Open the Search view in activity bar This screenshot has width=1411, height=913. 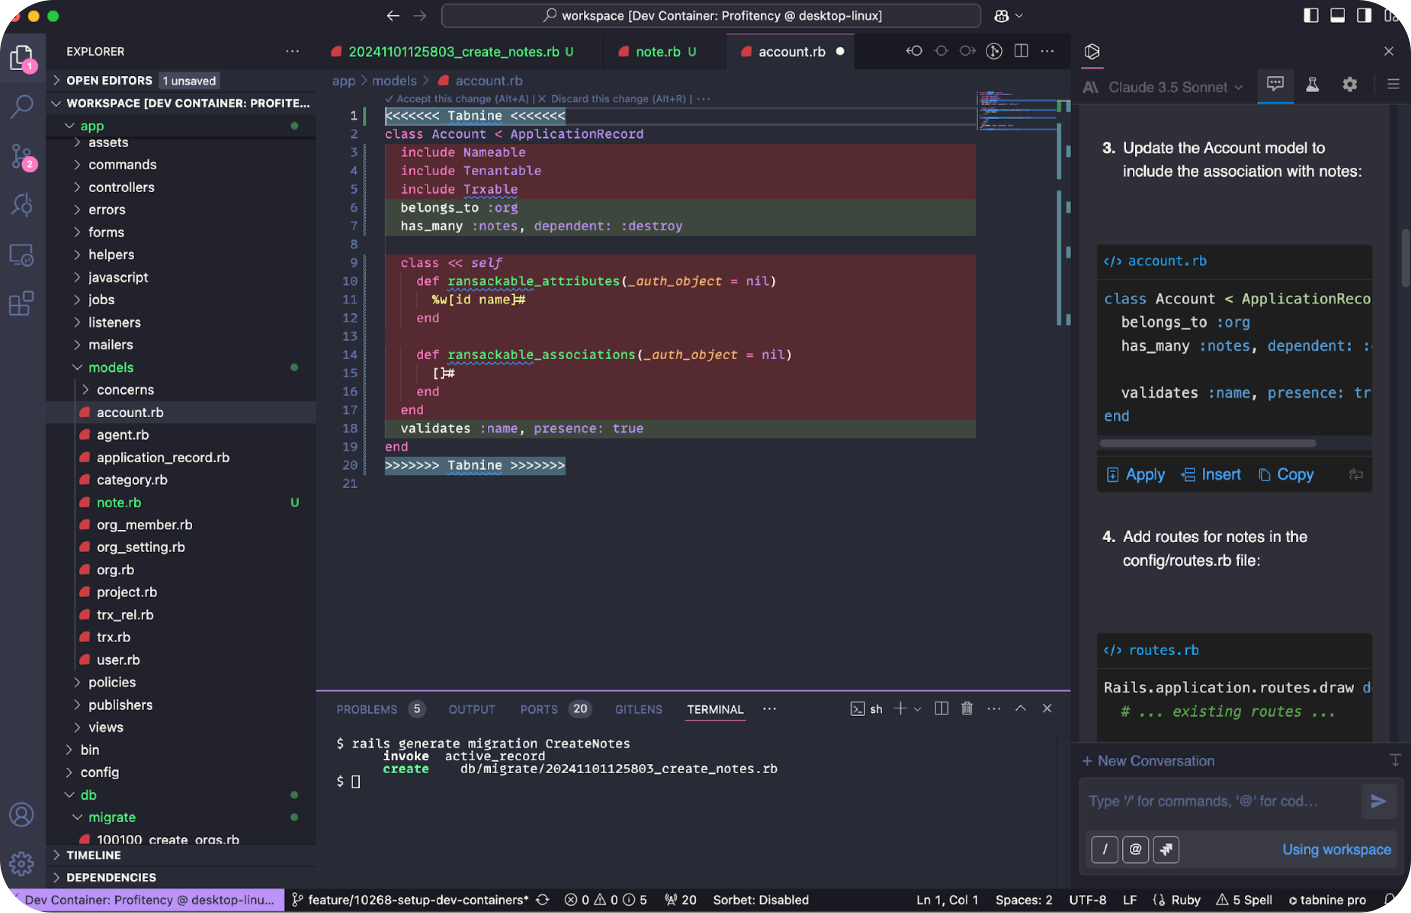click(x=23, y=107)
